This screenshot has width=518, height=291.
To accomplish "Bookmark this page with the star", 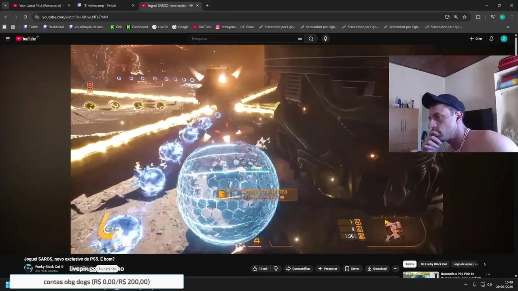I will click(x=465, y=17).
